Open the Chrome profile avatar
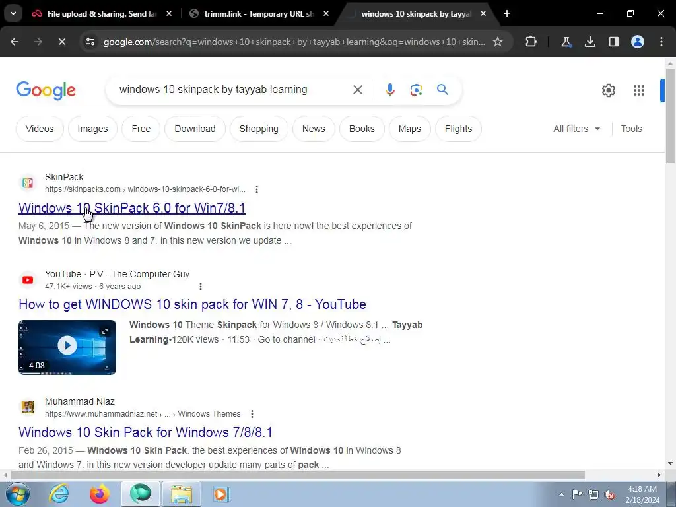The height and width of the screenshot is (507, 676). point(638,42)
